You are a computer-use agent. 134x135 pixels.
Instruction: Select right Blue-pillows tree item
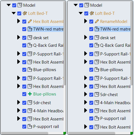pyautogui.click(x=111, y=70)
